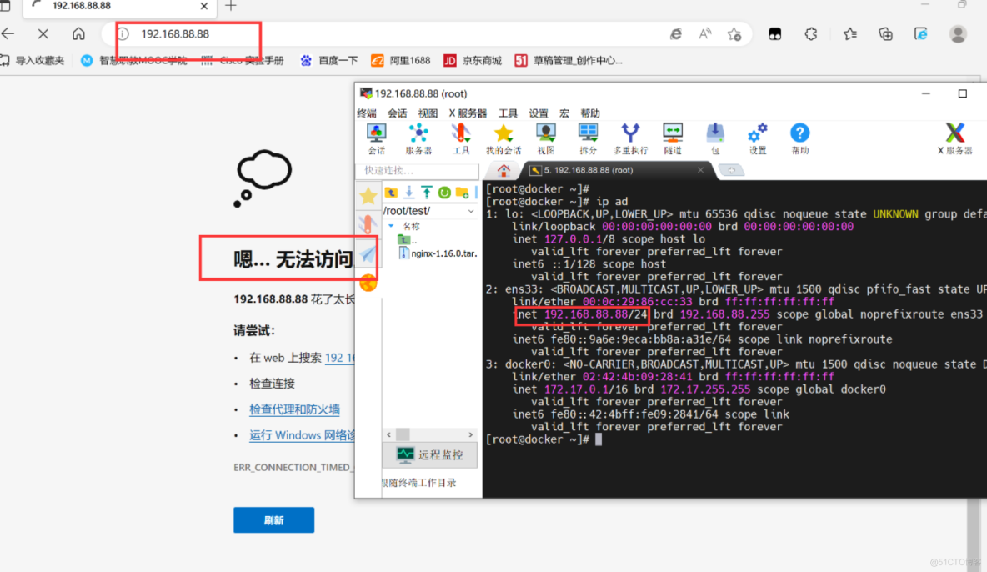Open browser extensions puzzle icon
Viewport: 987px width, 572px height.
coord(811,34)
